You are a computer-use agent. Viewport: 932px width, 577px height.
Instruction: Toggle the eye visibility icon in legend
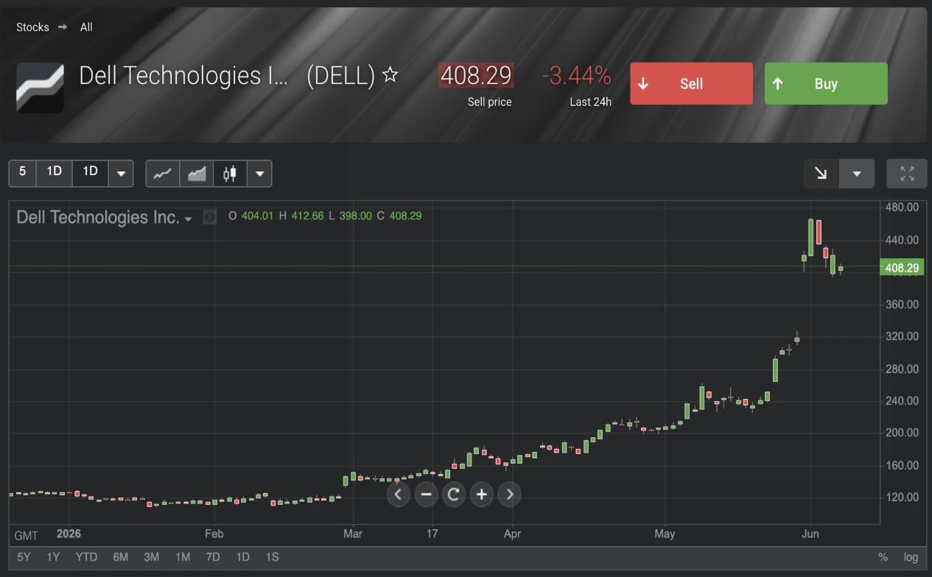210,217
